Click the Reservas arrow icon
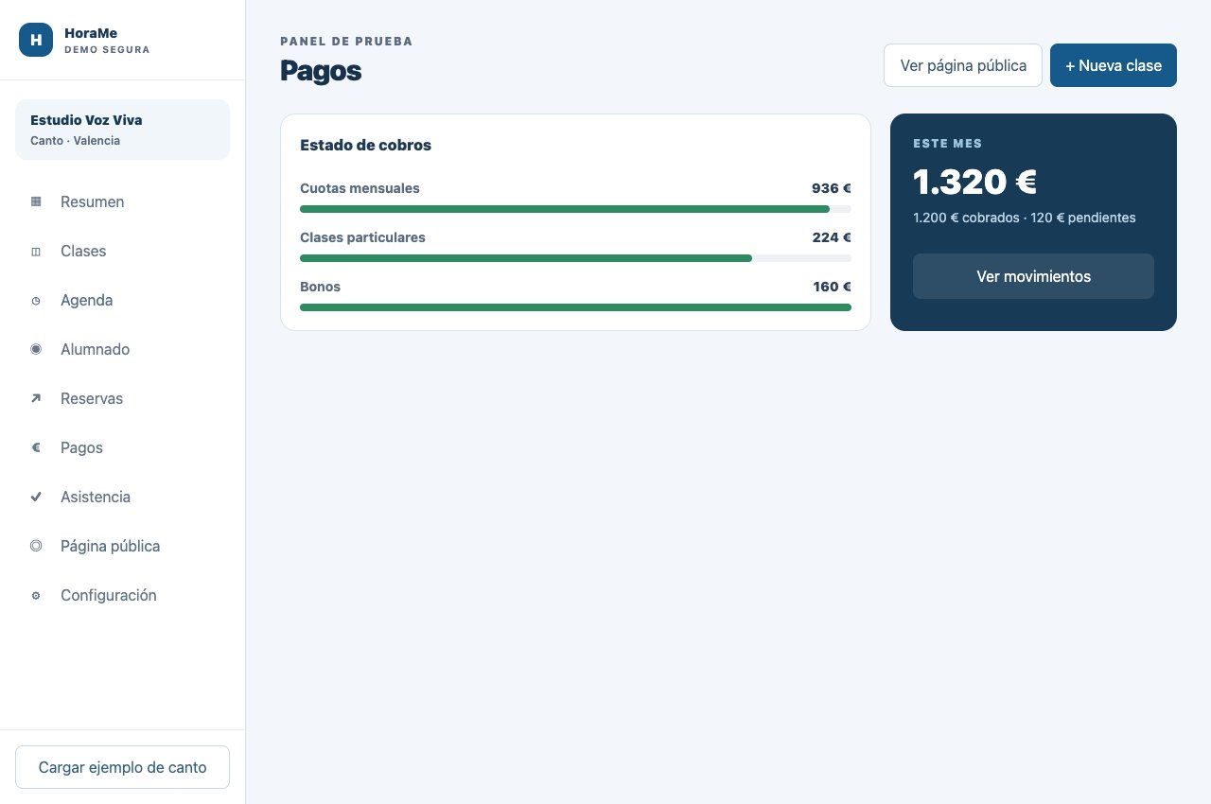 [36, 398]
